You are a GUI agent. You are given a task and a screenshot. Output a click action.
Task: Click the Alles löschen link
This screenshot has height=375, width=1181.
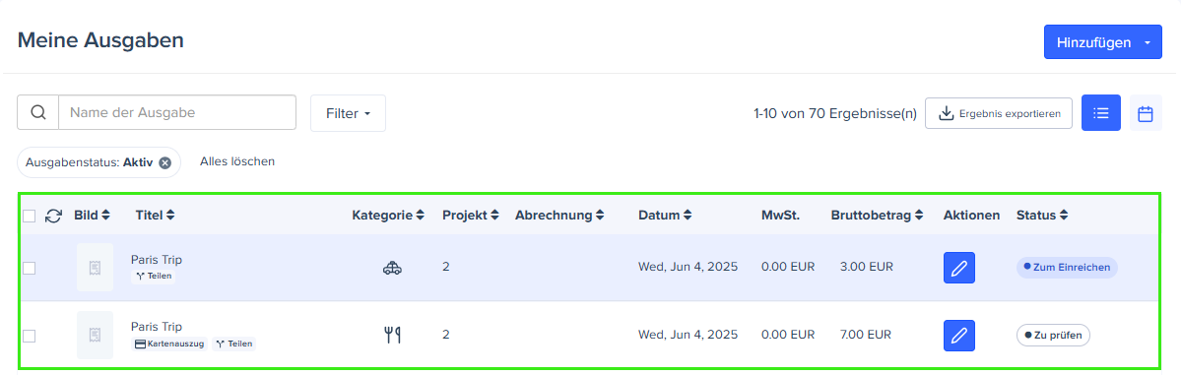pos(237,161)
